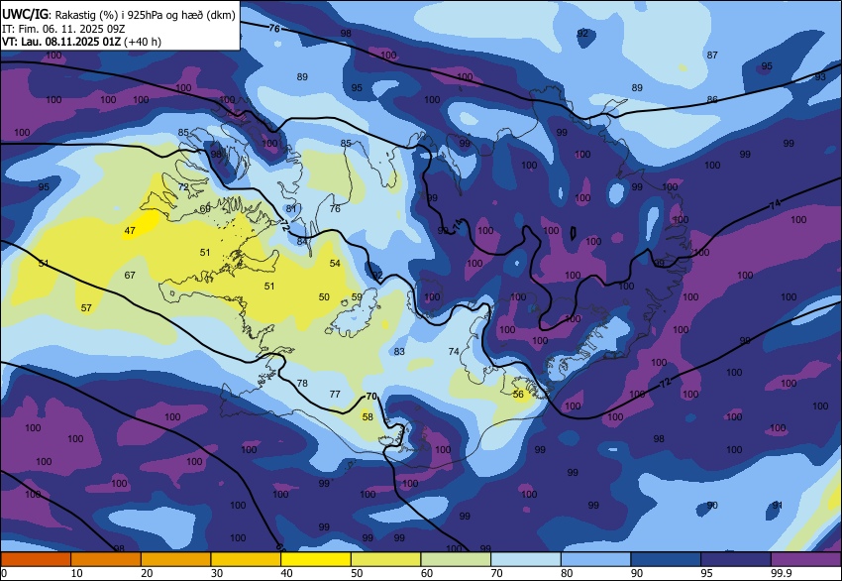
Task: Pick the 50–60 pale yellow legend swatch
Action: [x=385, y=559]
